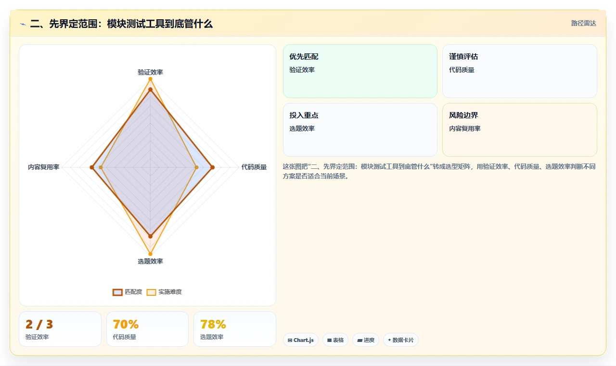616x366 pixels.
Task: Select the Chart.js tag
Action: coord(301,340)
